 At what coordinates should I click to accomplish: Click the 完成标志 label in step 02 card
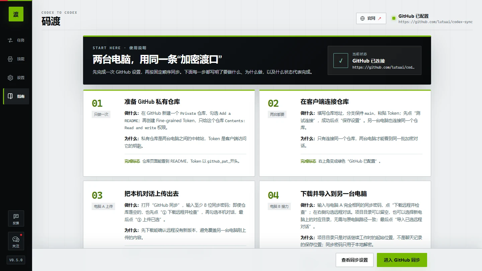pos(308,161)
